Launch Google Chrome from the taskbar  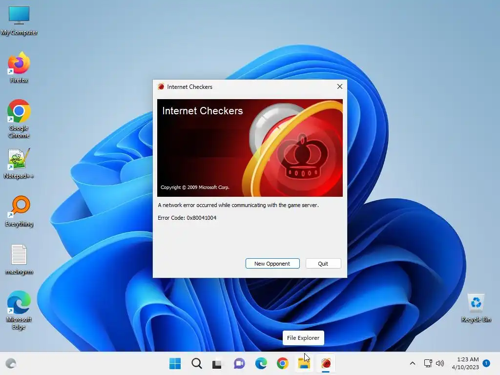283,363
